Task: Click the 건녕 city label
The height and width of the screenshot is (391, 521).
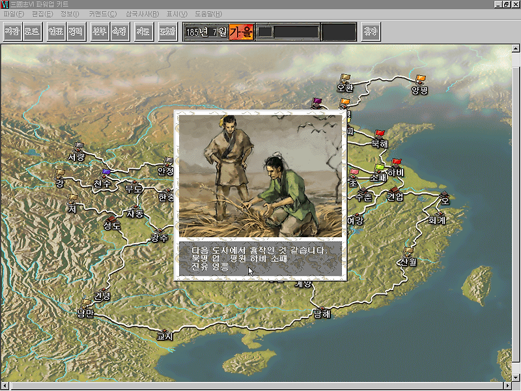Action: point(102,296)
